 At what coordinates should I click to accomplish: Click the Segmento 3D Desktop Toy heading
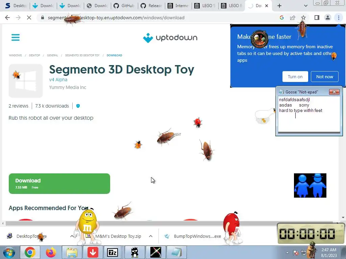click(122, 69)
